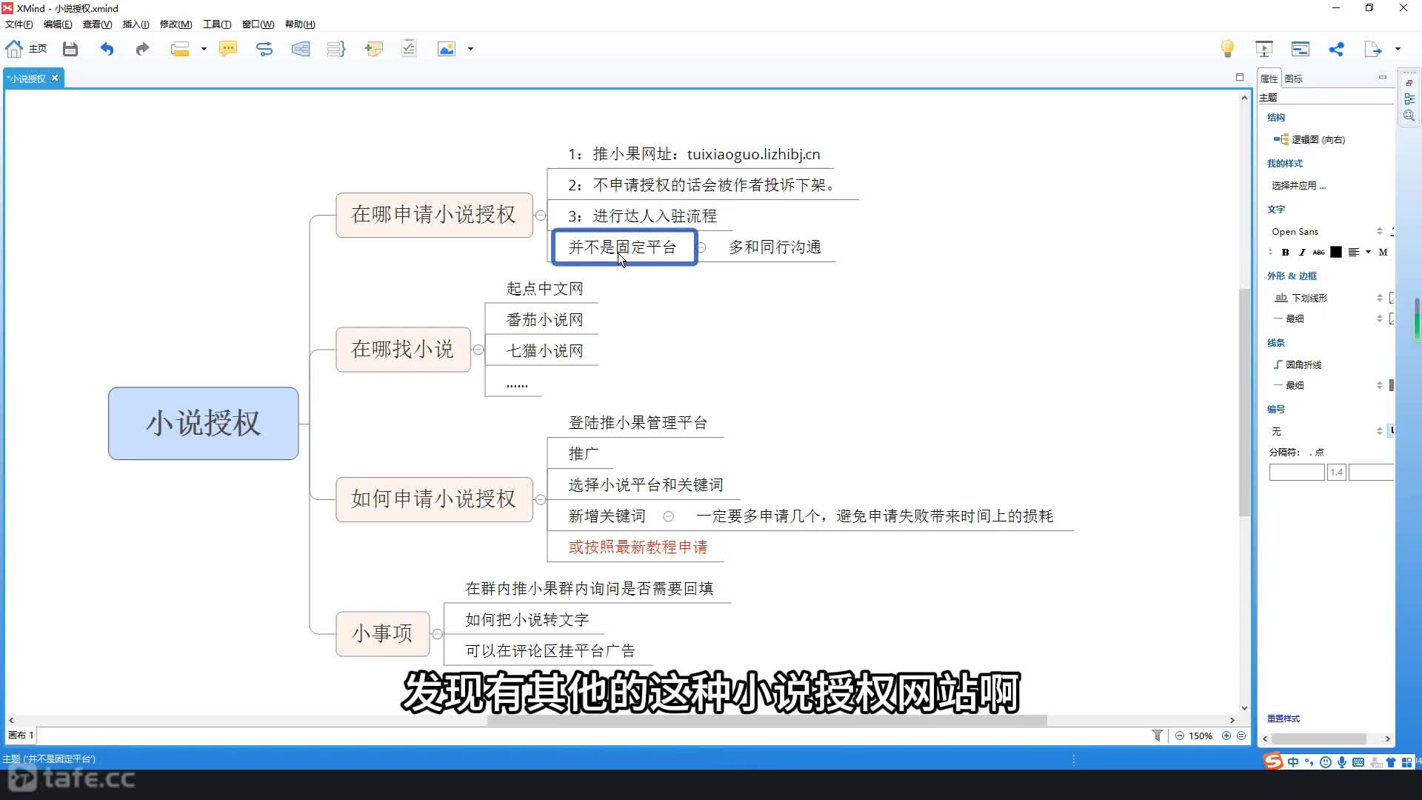Click the restore icon on the right edge strip
Viewport: 1422px width, 800px height.
click(x=1409, y=82)
